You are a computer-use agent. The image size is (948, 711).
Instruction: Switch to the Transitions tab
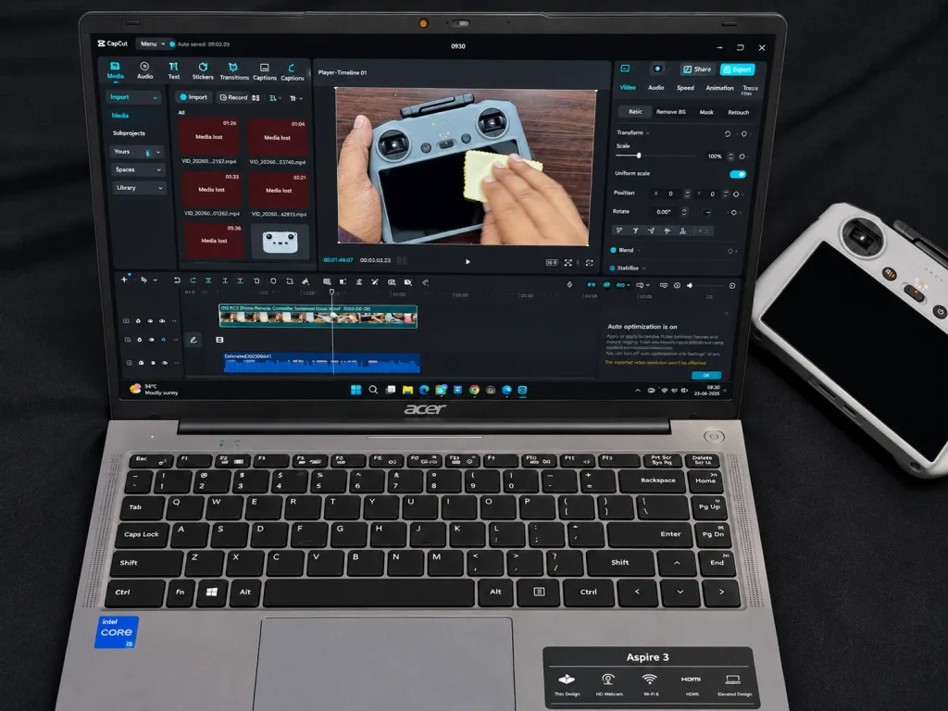tap(234, 71)
